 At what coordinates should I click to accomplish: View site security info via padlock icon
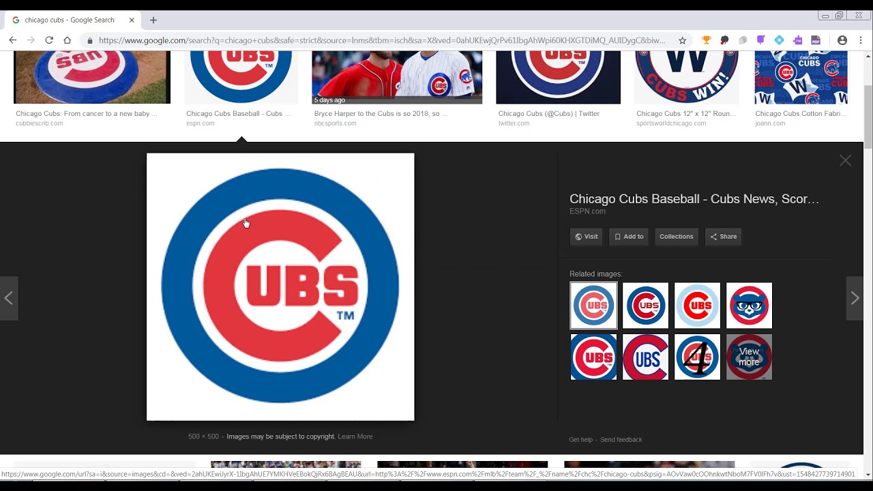pos(89,40)
